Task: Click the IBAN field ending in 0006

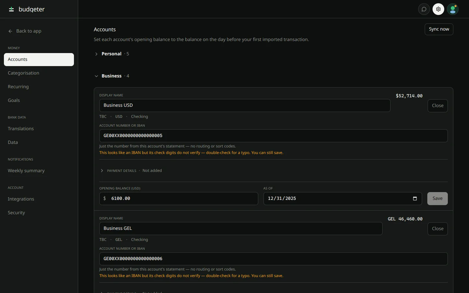Action: (274, 259)
